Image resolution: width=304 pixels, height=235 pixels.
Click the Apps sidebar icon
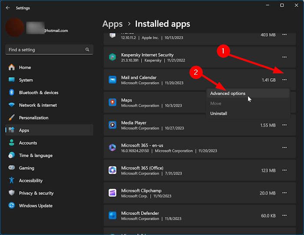[x=12, y=130]
